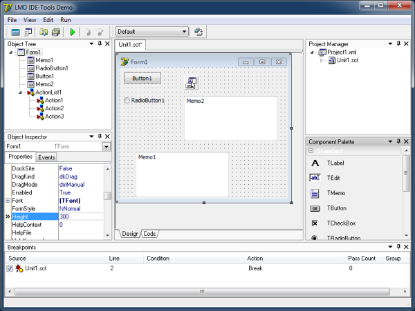Pick the TEdit component from palette
Screen dimensions: 415x311
coord(315,178)
